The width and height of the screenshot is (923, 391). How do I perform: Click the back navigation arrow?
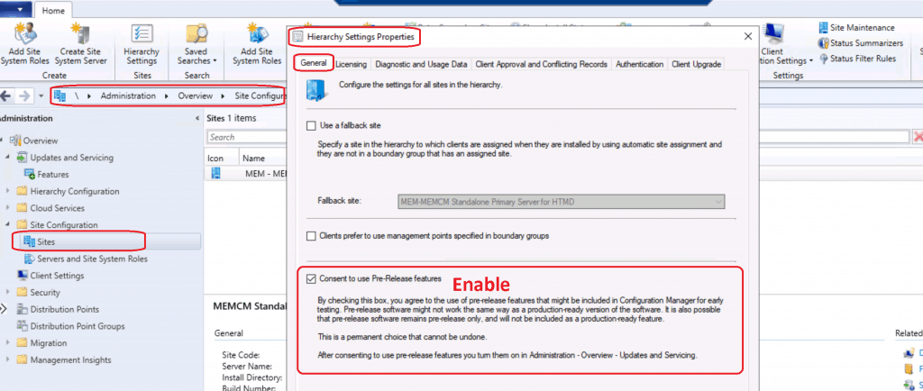pyautogui.click(x=6, y=95)
